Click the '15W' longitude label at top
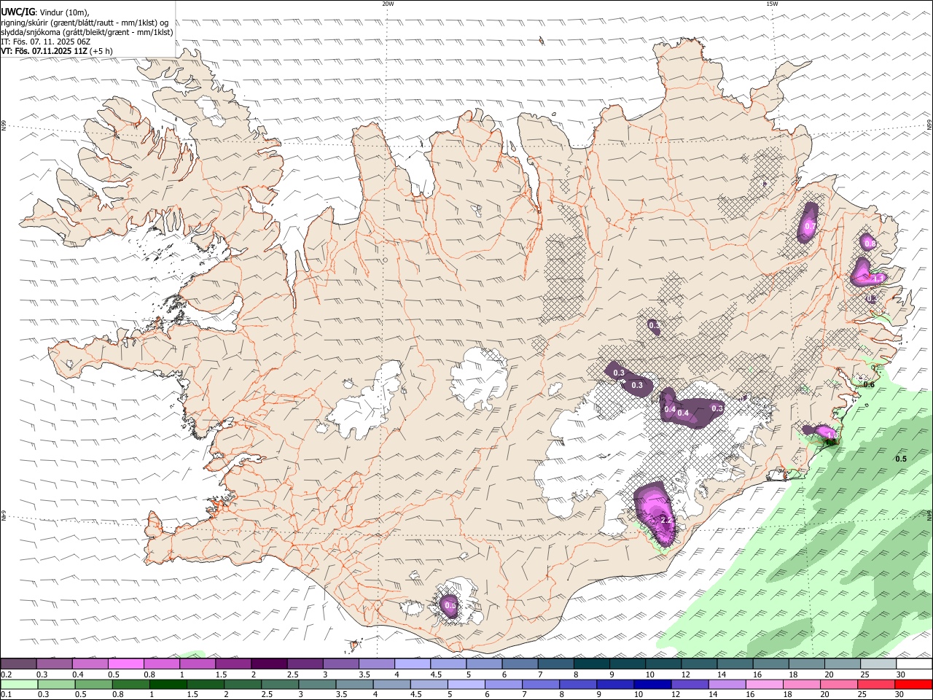The image size is (933, 700). pos(772,4)
